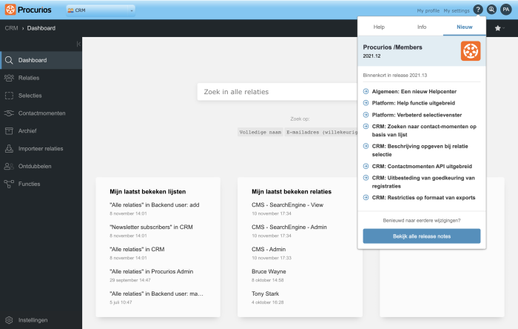Screen dimensions: 518x329
Task: Open CMS - SearchEngine - View relation
Action: click(287, 205)
